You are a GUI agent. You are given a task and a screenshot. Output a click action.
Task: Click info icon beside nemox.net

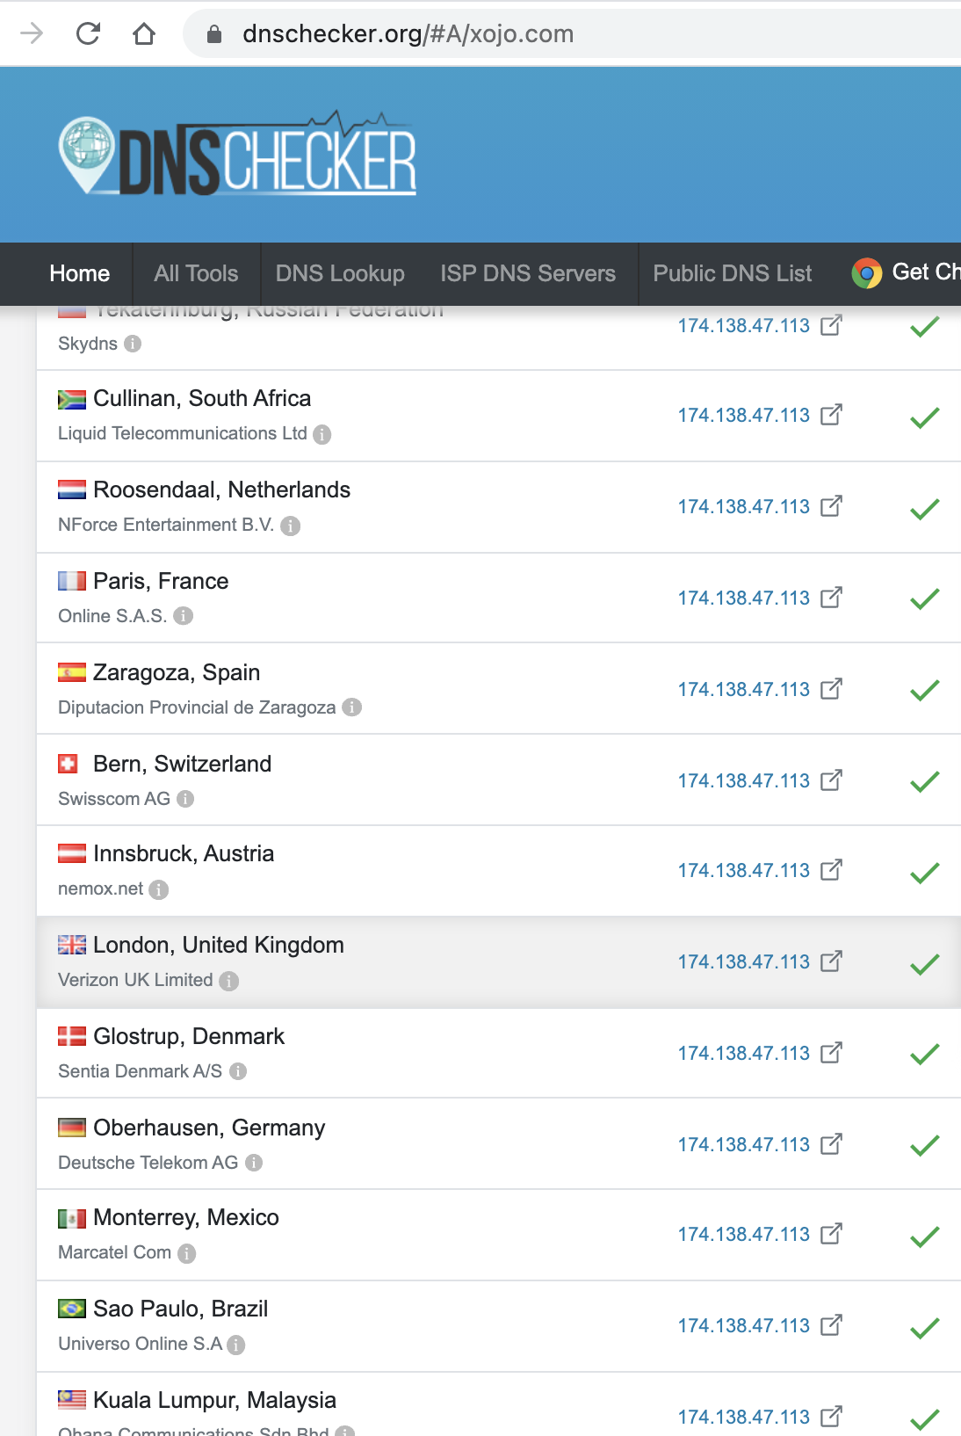click(x=159, y=889)
